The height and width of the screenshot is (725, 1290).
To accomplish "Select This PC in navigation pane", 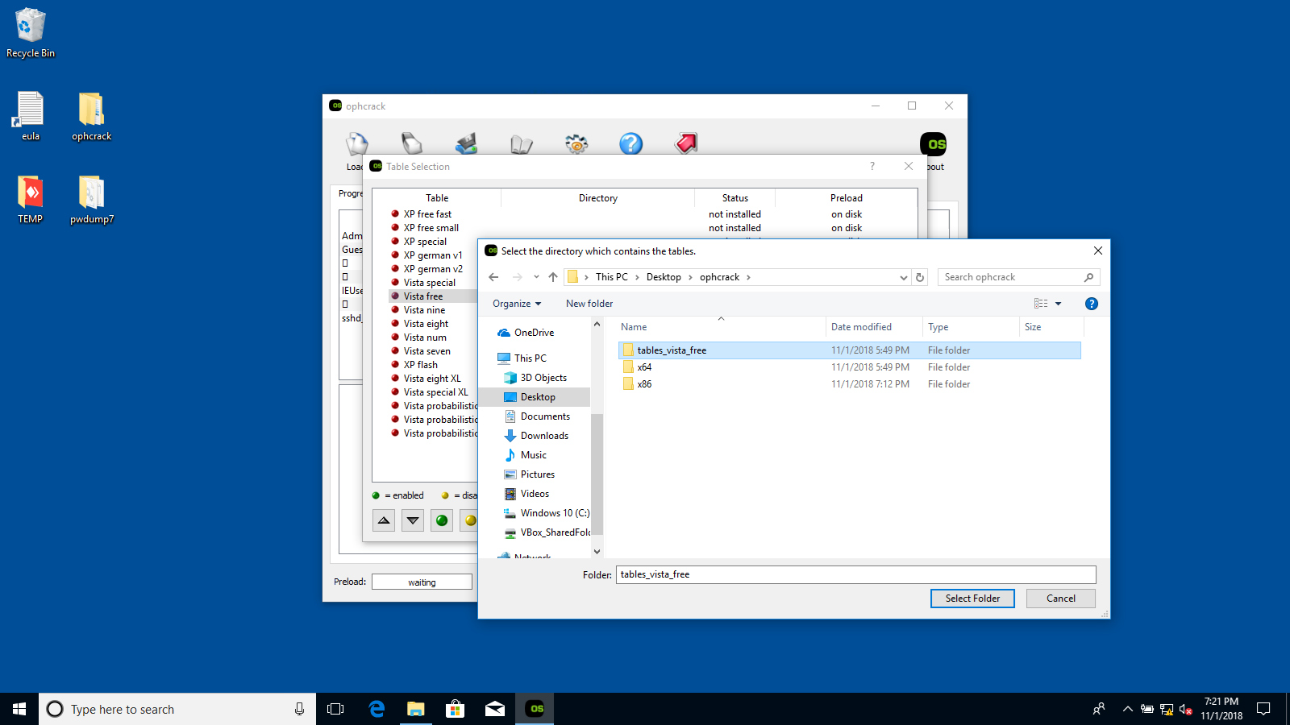I will tap(530, 358).
